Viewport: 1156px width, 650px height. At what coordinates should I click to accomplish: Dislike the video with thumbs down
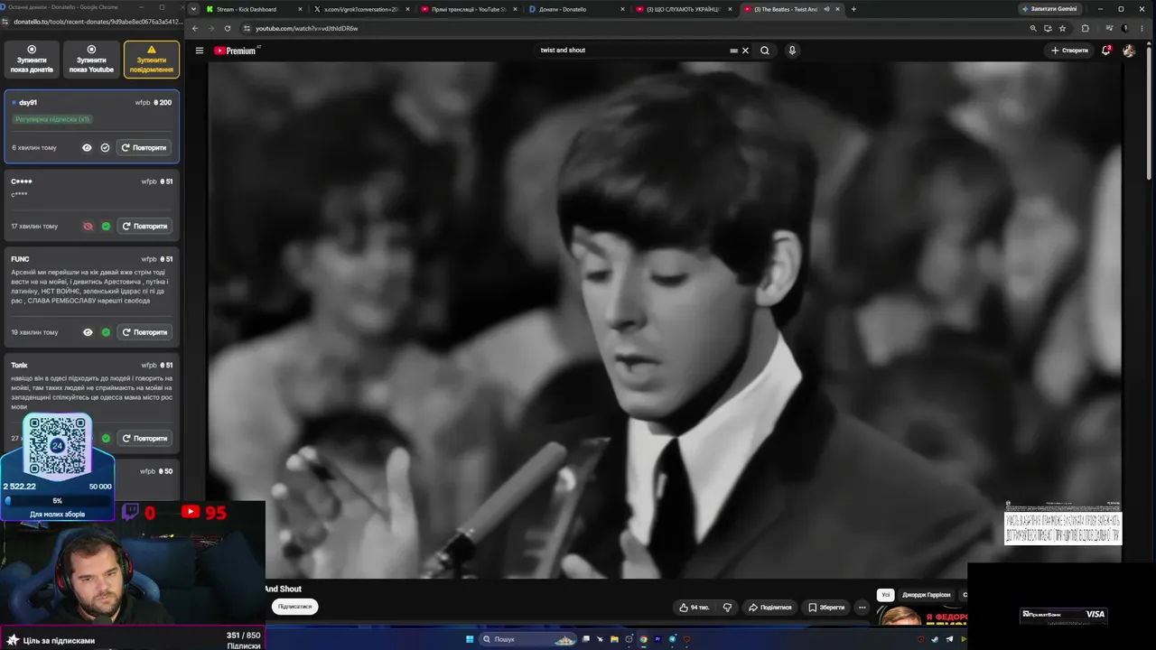coord(727,608)
